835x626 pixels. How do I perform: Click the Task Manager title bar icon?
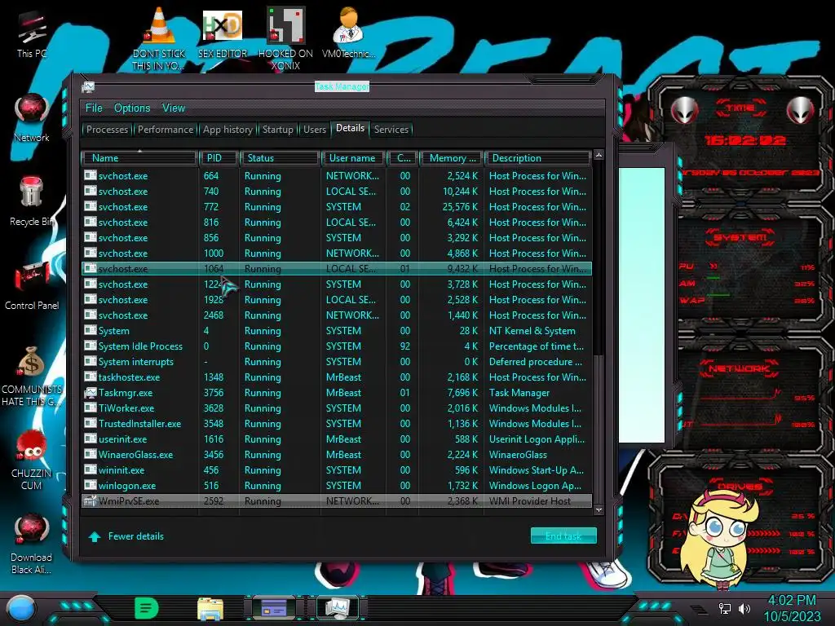click(88, 86)
